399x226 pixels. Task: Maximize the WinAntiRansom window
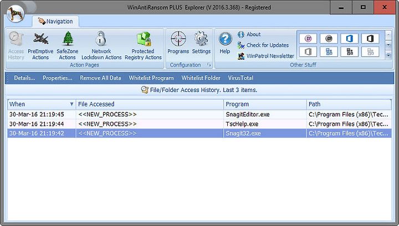click(363, 7)
